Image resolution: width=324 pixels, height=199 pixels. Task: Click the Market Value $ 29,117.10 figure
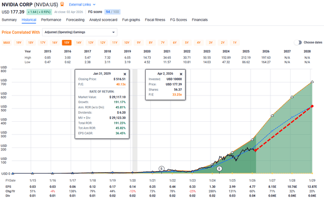click(117, 97)
